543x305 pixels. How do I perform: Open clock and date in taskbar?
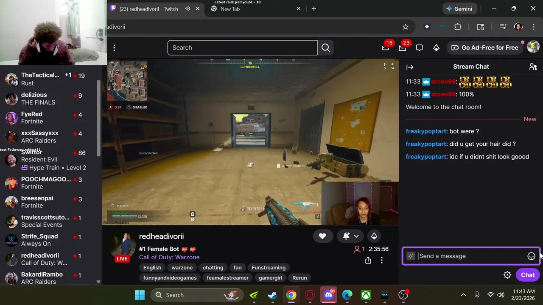(x=523, y=295)
